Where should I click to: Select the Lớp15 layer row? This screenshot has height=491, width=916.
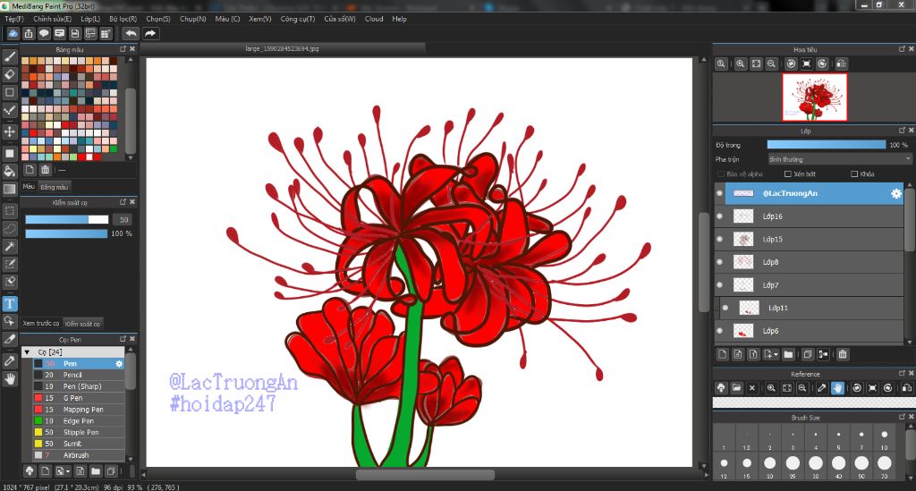[x=809, y=239]
